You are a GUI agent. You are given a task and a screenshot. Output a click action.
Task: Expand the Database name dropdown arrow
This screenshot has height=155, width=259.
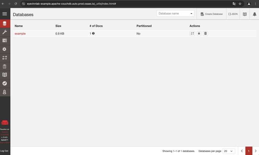click(191, 14)
